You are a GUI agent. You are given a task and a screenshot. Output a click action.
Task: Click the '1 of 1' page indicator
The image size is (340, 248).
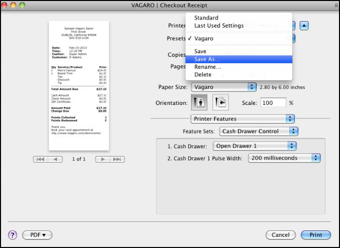click(79, 159)
